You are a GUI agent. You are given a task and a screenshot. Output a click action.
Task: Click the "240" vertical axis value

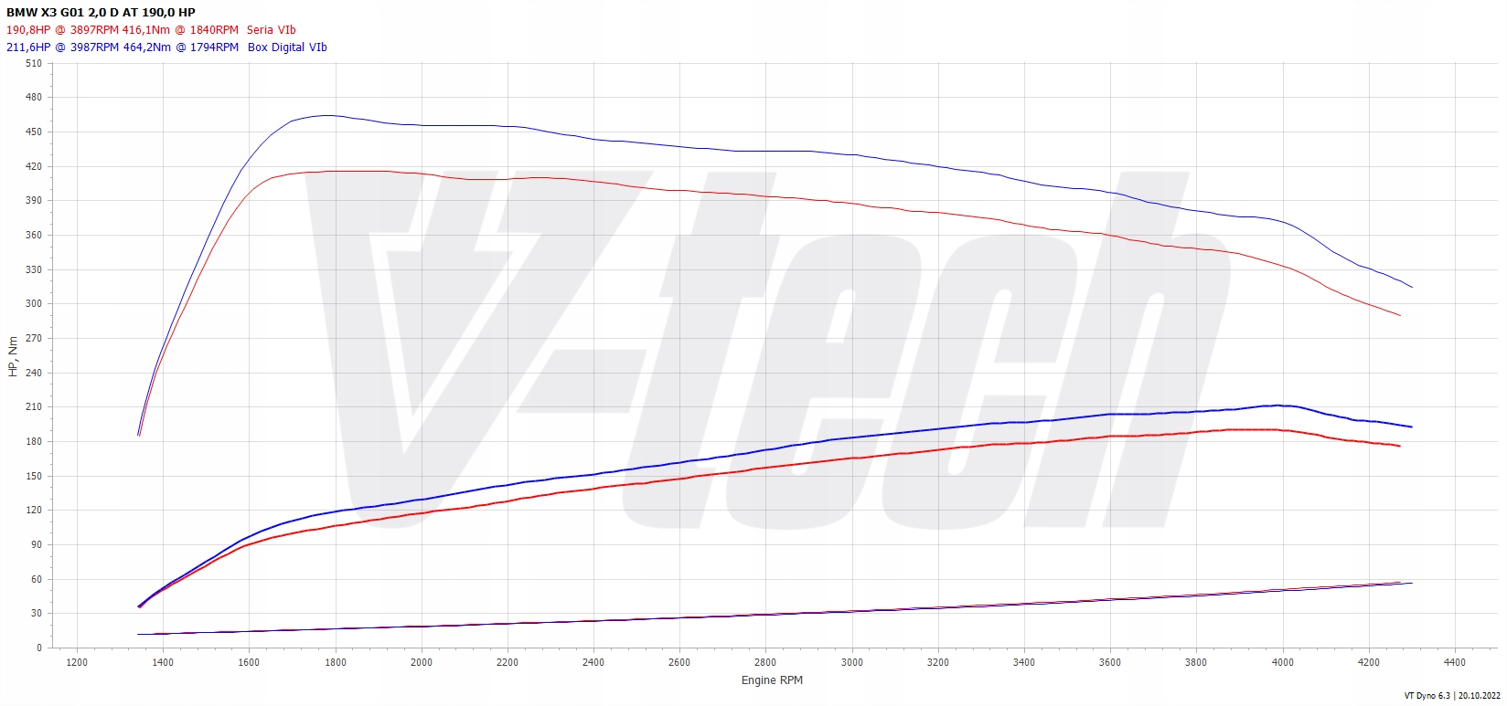[x=34, y=373]
